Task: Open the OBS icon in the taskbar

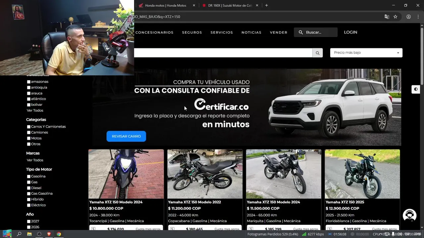Action: tap(39, 234)
